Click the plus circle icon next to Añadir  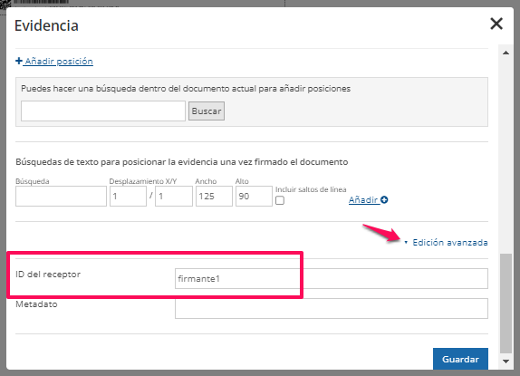coord(384,199)
